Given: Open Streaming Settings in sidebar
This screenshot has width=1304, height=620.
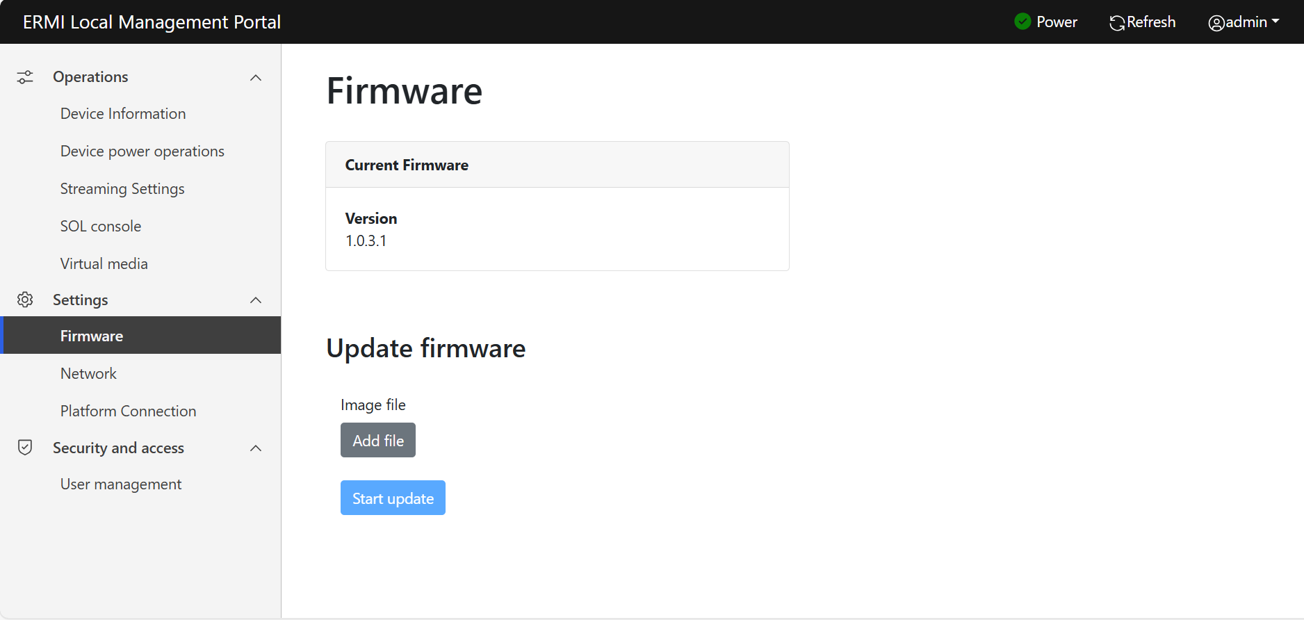Looking at the screenshot, I should coord(122,188).
